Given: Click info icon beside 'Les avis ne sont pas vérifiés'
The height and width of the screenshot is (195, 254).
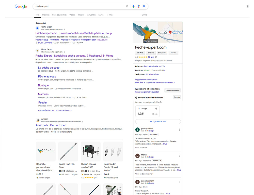Looking at the screenshot, I should coord(160,102).
